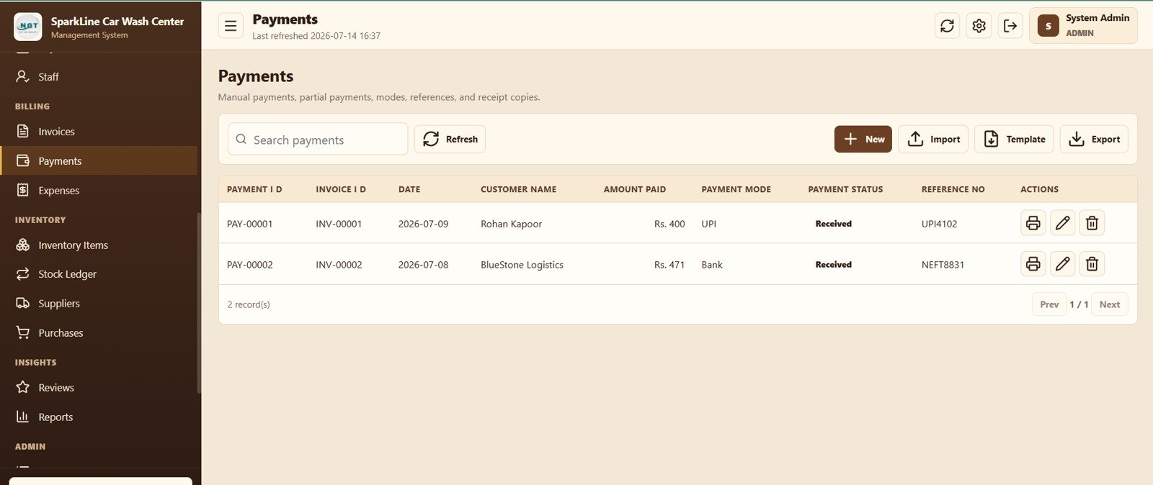The image size is (1153, 485).
Task: Click PAY-00002 payment ID cell
Action: pos(250,265)
